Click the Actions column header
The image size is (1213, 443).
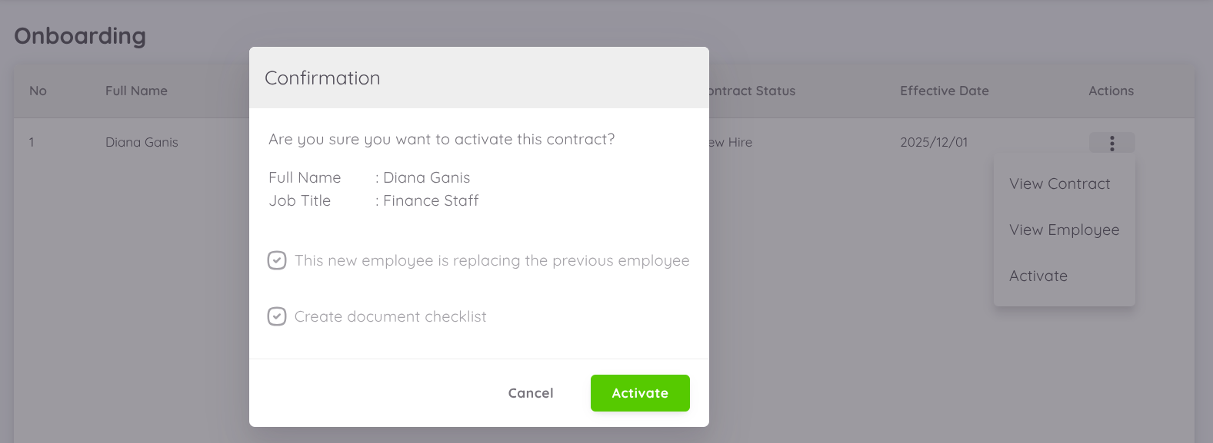click(1111, 91)
